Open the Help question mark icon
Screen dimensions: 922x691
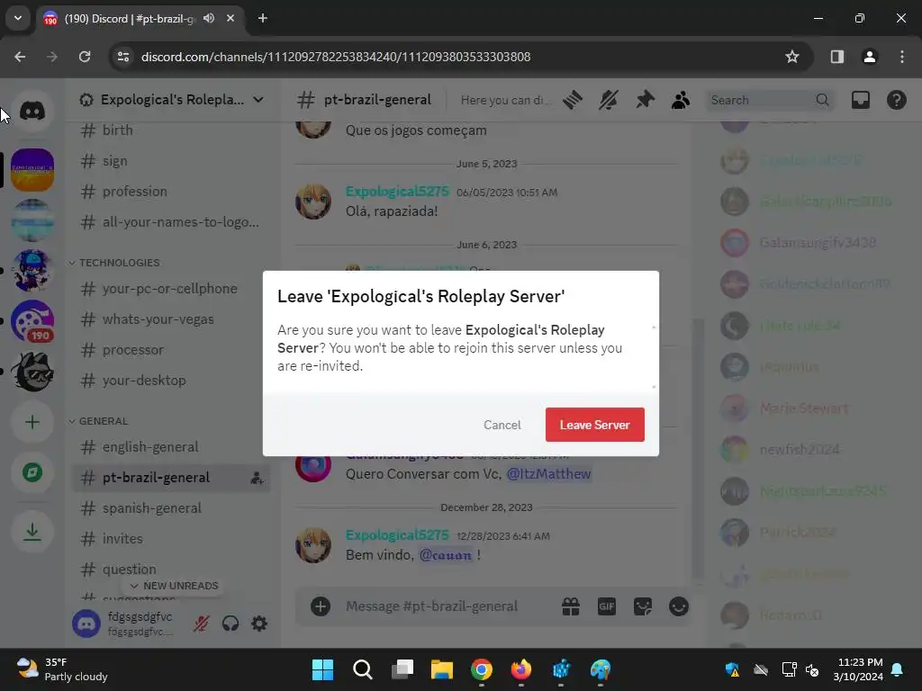[896, 100]
